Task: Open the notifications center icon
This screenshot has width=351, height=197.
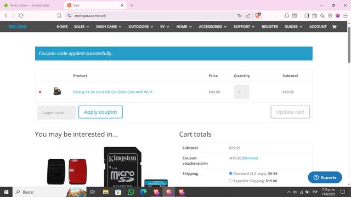Action: click(x=343, y=192)
